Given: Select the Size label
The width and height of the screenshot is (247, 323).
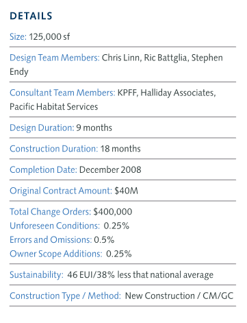Looking at the screenshot, I should (x=18, y=36).
